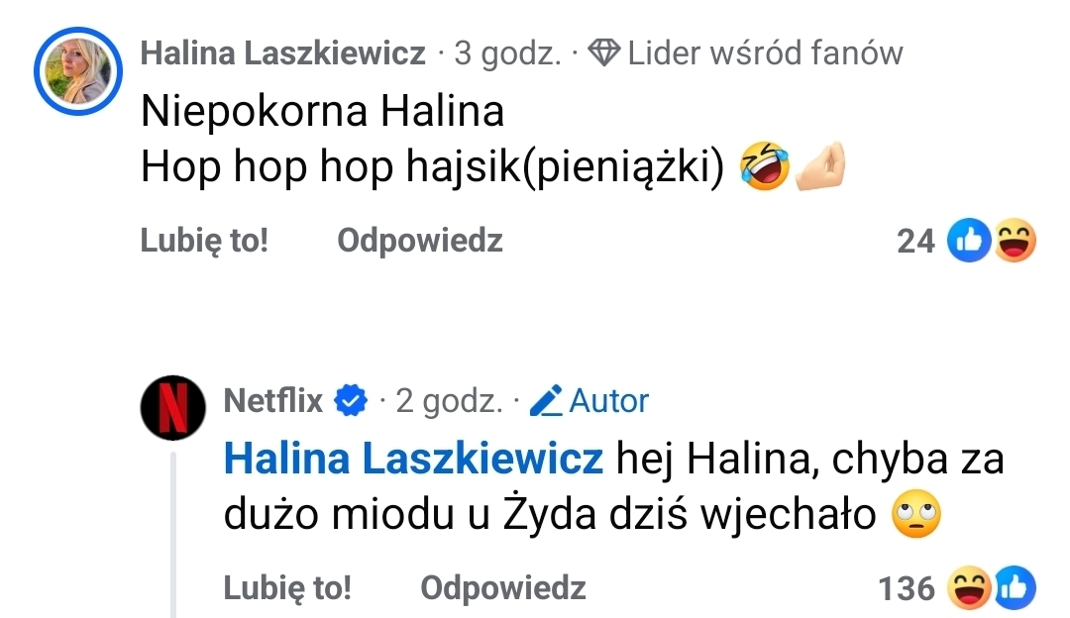This screenshot has height=618, width=1070.
Task: Click the pencil Autor icon
Action: (546, 401)
